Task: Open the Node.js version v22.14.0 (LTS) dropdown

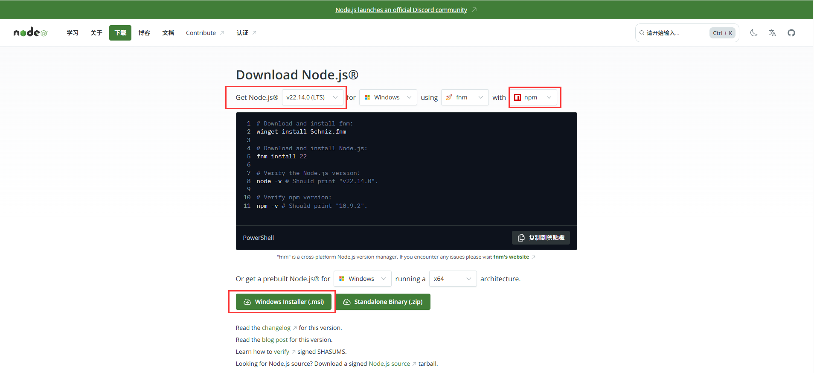Action: tap(312, 97)
